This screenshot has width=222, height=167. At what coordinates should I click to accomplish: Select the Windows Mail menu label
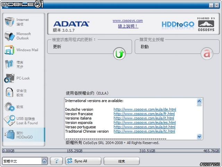point(27,50)
